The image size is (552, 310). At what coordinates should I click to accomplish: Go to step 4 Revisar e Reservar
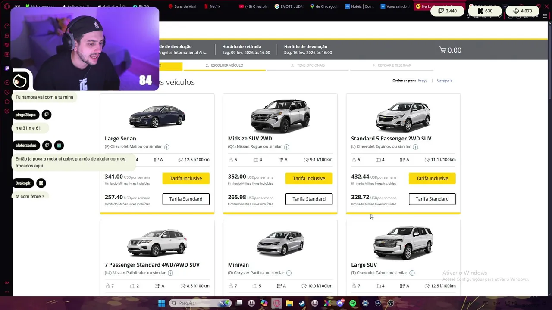point(392,65)
